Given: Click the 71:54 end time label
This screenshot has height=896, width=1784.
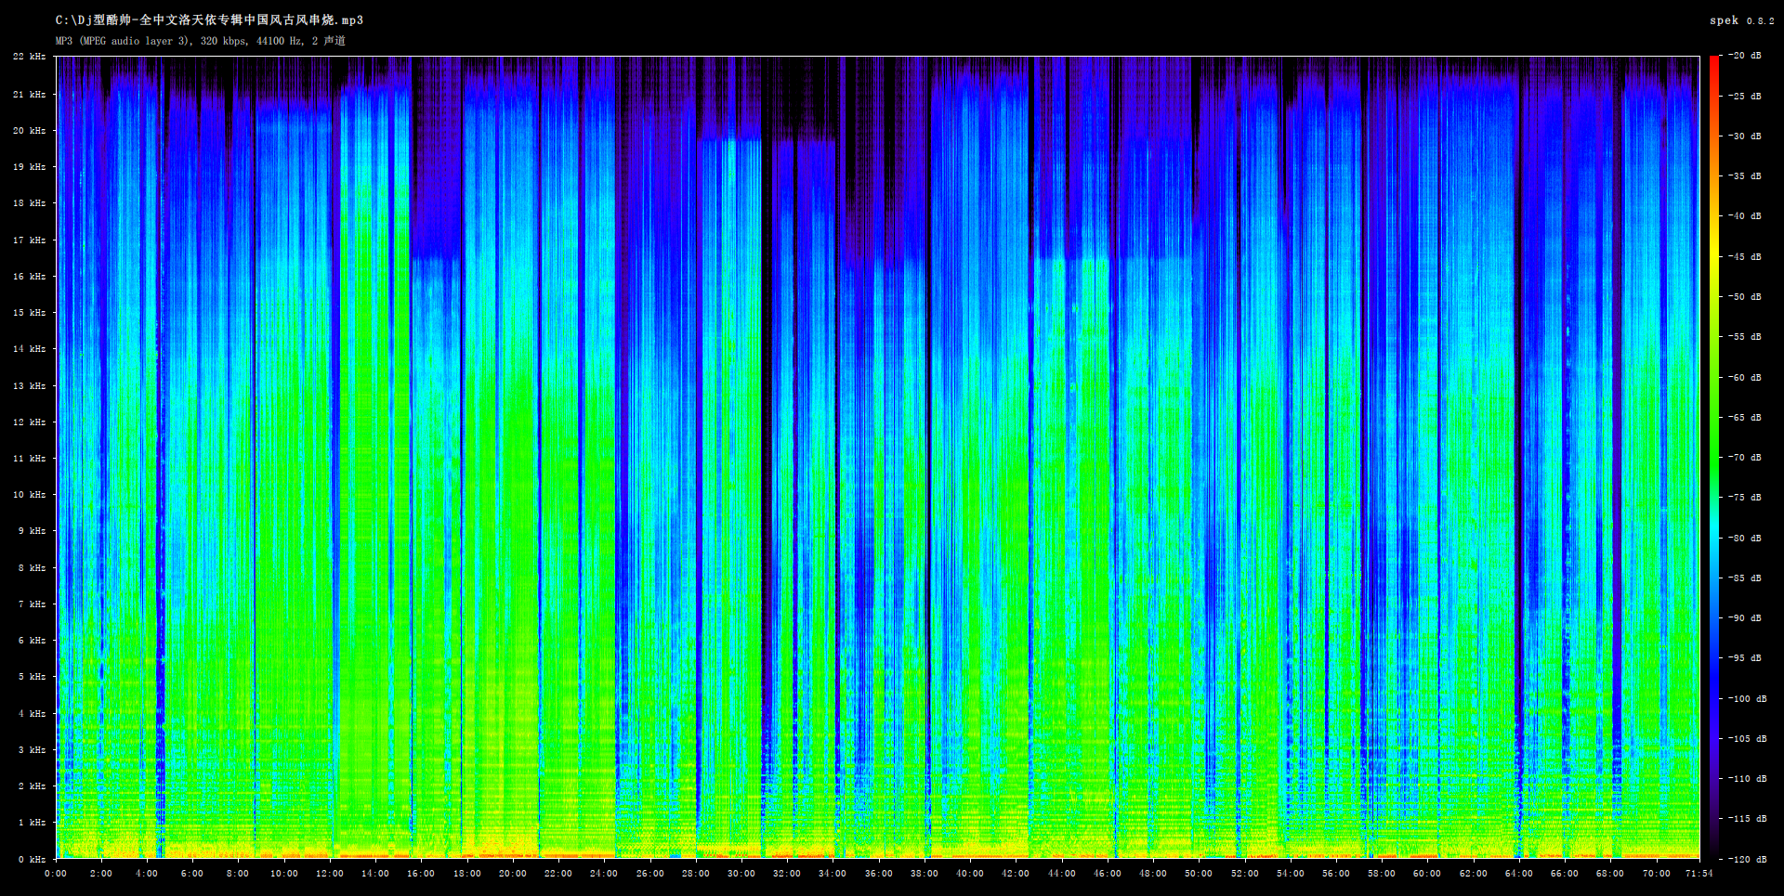Looking at the screenshot, I should pyautogui.click(x=1699, y=874).
